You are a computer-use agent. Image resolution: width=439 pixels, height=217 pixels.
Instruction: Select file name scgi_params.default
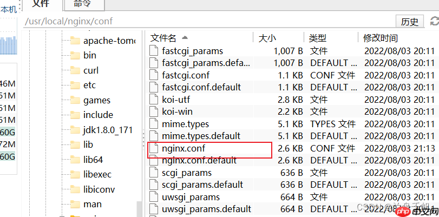[202, 185]
